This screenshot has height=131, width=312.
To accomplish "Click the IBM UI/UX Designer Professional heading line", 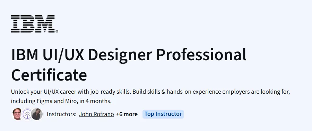I will (x=129, y=55).
